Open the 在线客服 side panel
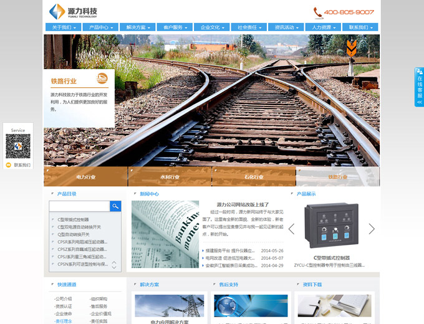The height and width of the screenshot is (324, 424). click(x=420, y=87)
